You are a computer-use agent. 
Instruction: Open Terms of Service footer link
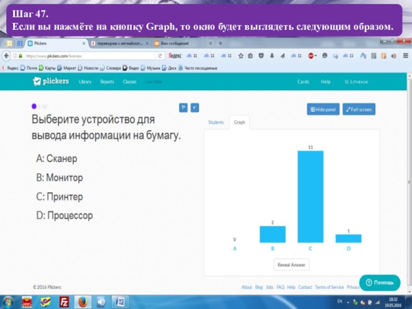pyautogui.click(x=329, y=287)
